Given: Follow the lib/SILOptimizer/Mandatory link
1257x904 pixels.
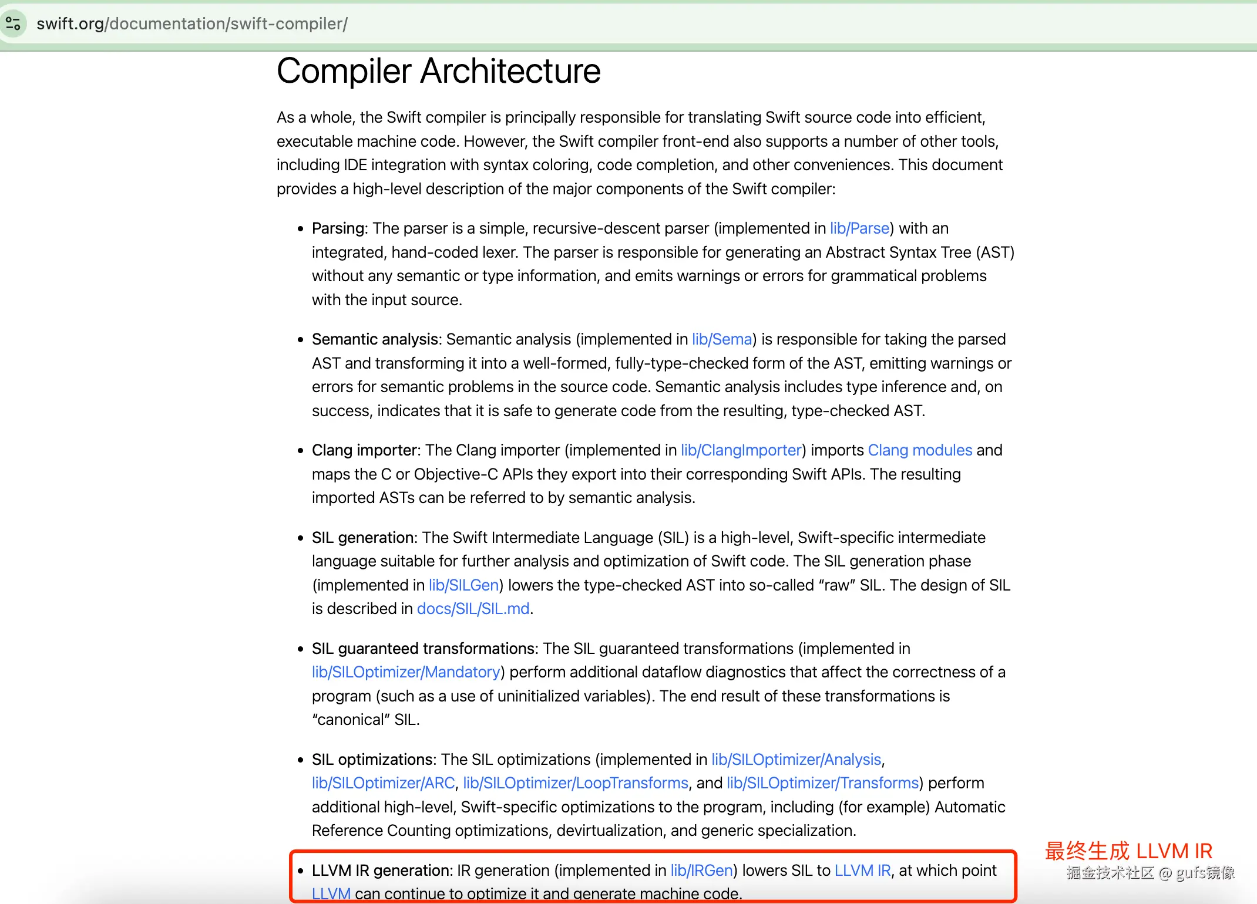Looking at the screenshot, I should tap(406, 672).
